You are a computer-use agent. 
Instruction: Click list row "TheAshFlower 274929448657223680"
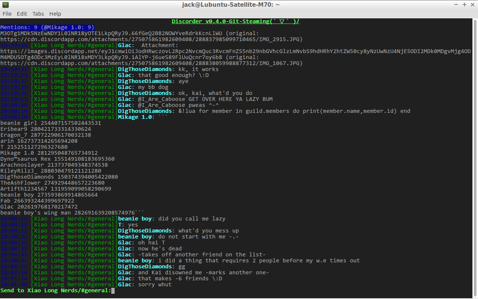click(52, 183)
